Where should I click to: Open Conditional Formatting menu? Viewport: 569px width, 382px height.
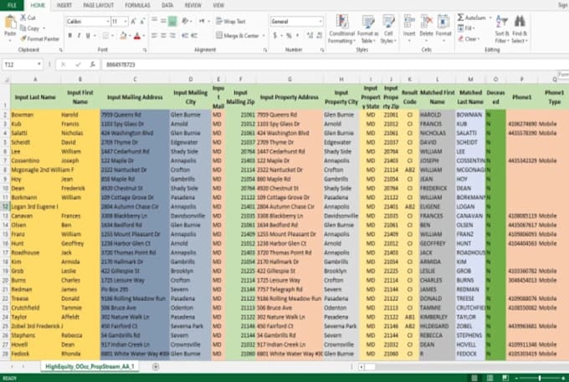point(342,29)
